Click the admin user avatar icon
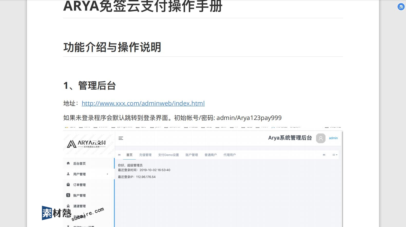This screenshot has width=406, height=227. (x=320, y=138)
